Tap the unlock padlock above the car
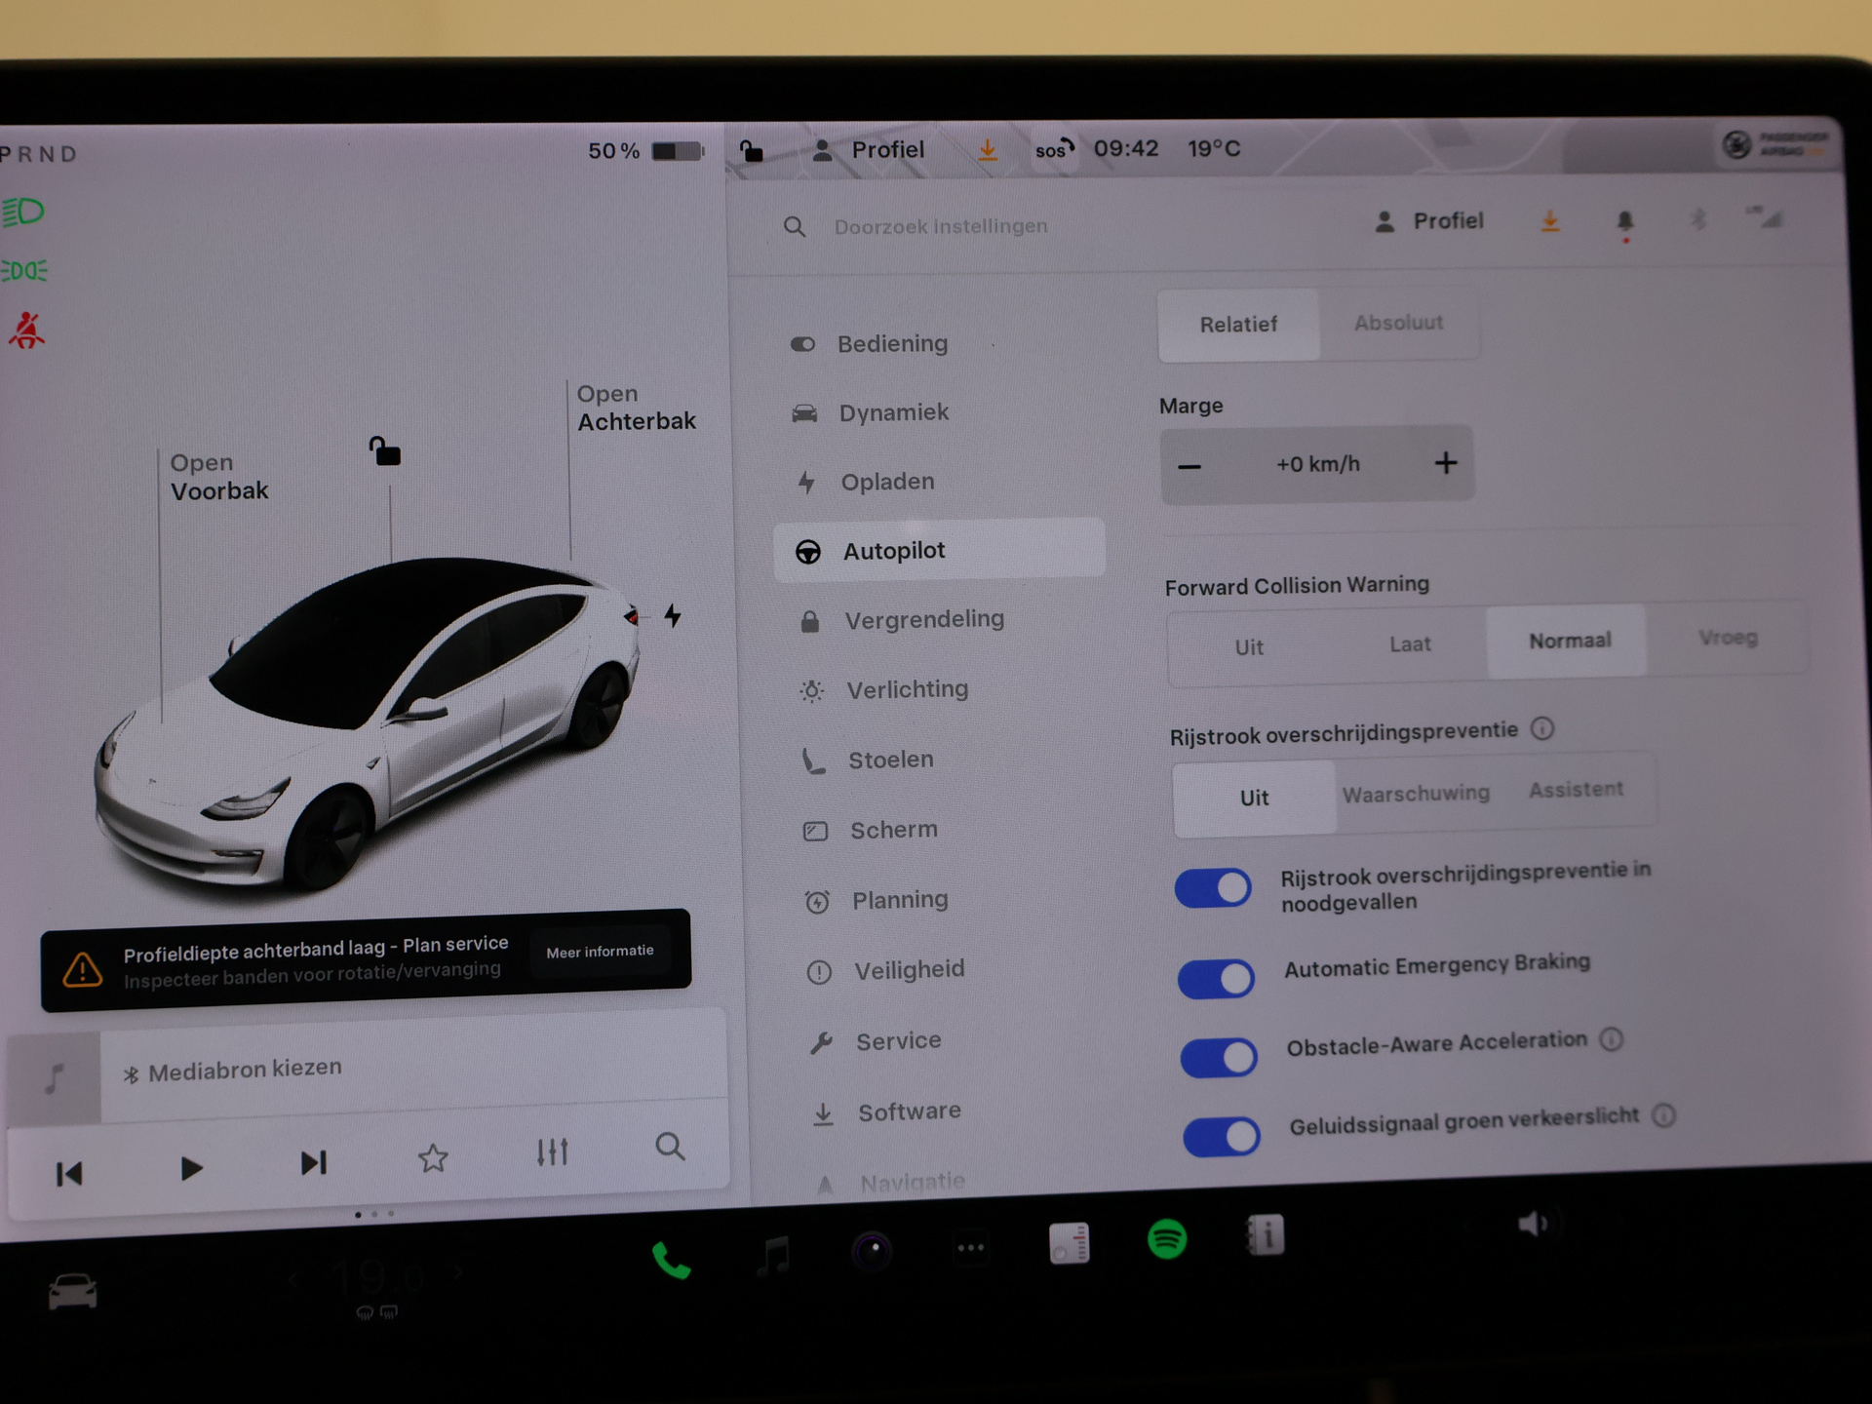 pyautogui.click(x=384, y=450)
